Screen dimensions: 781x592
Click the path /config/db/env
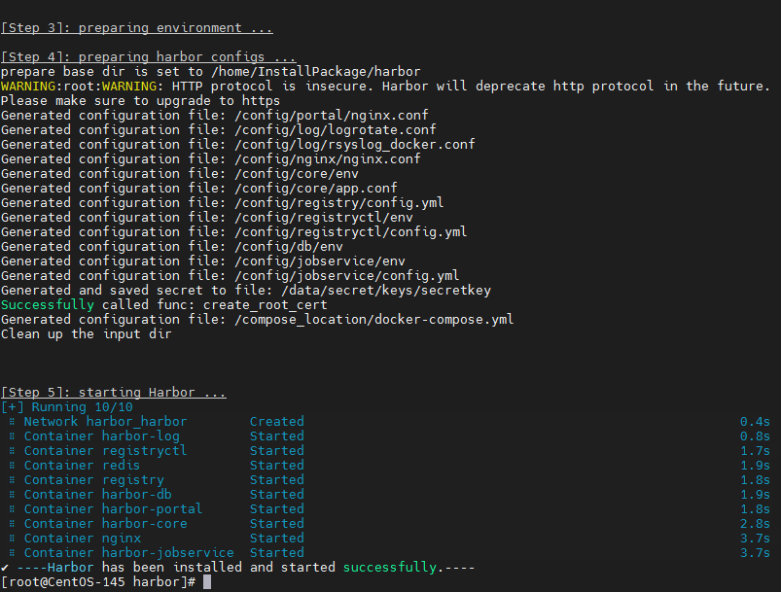[x=289, y=247]
